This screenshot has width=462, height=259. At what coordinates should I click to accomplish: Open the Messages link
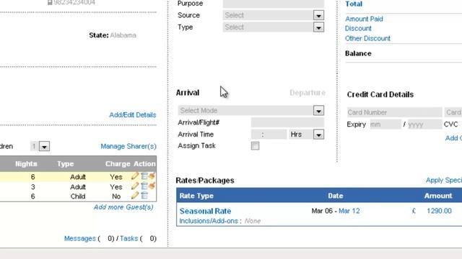pos(80,238)
